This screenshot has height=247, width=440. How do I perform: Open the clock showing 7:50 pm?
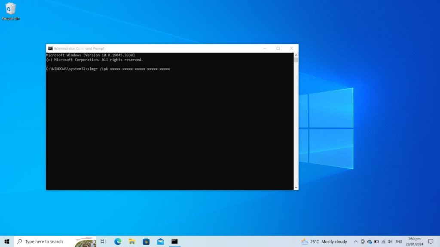[414, 241]
